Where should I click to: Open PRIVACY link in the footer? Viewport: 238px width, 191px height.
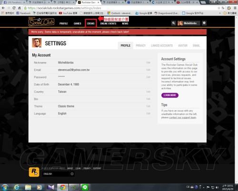click(87, 169)
